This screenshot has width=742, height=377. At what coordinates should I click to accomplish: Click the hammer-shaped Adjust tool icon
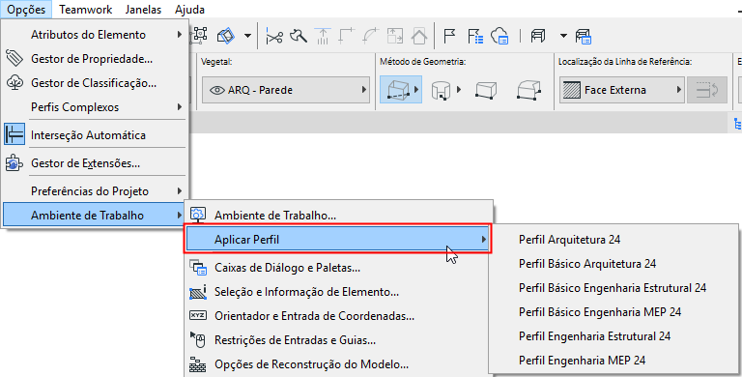pos(299,36)
